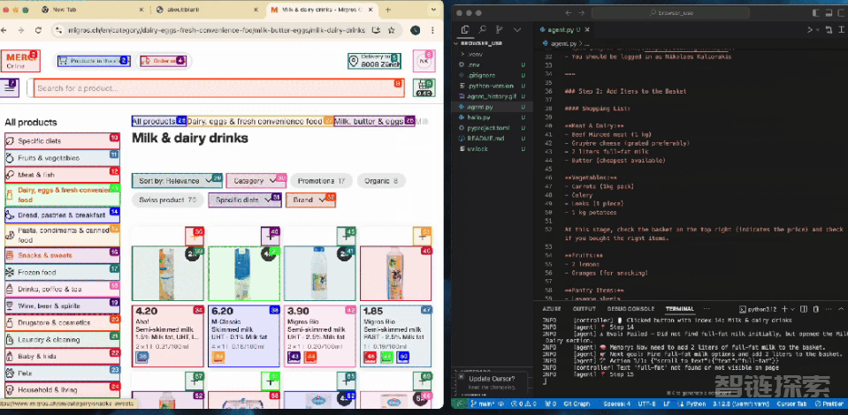Open the Category filter dropdown
The width and height of the screenshot is (848, 415).
coord(256,181)
